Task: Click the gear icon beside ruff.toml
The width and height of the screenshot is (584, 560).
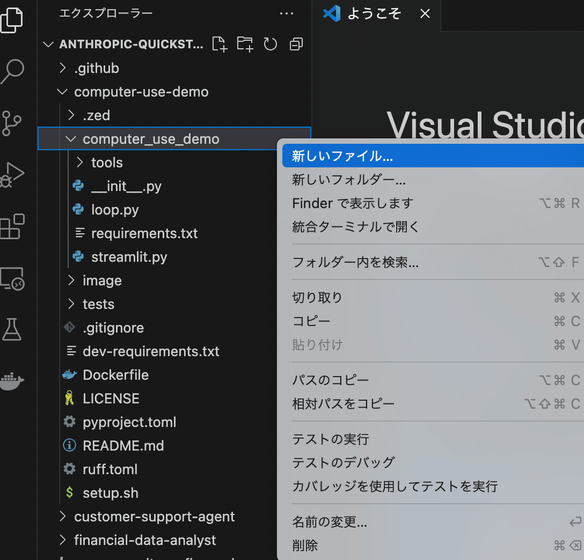Action: click(x=70, y=469)
